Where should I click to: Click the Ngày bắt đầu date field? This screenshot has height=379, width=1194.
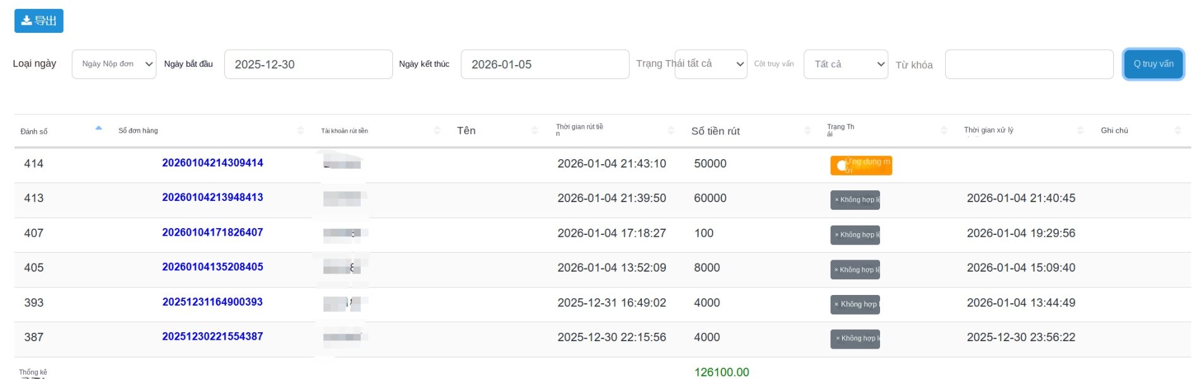click(x=308, y=64)
